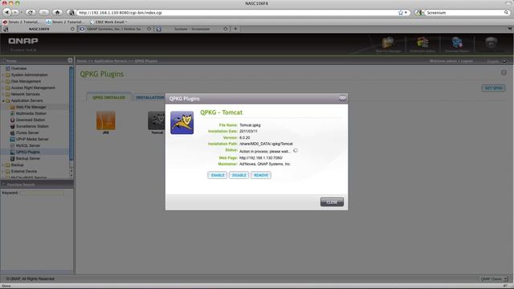Click the browser Home button
This screenshot has width=514, height=289.
[57, 13]
